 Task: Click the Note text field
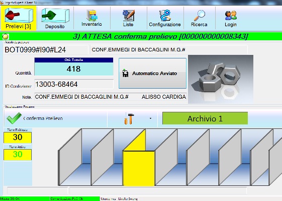[111, 97]
